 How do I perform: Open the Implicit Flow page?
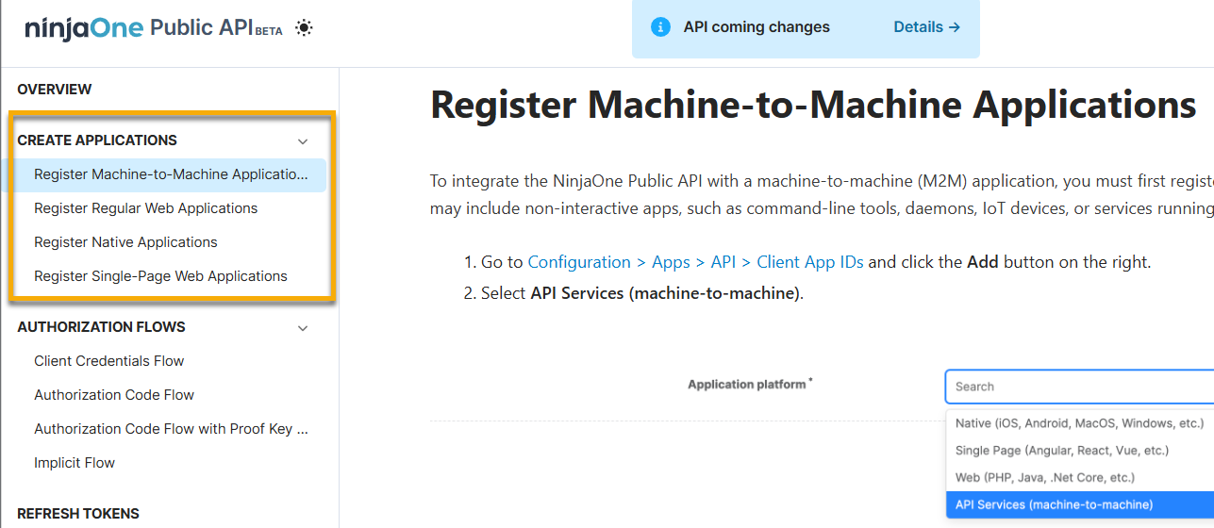(75, 463)
